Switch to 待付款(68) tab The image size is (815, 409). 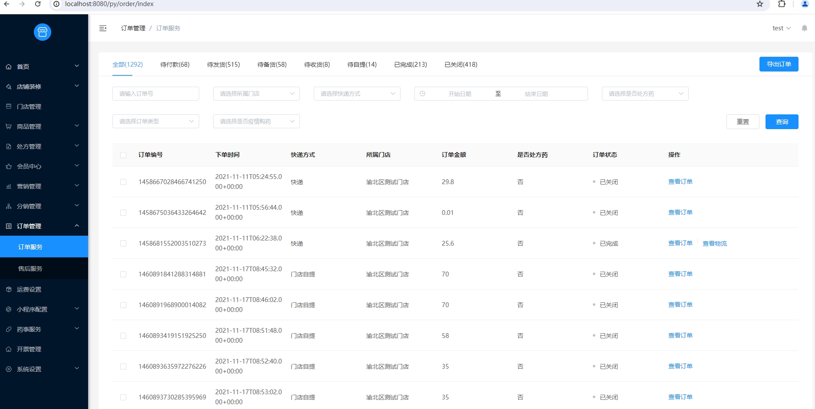pyautogui.click(x=175, y=65)
